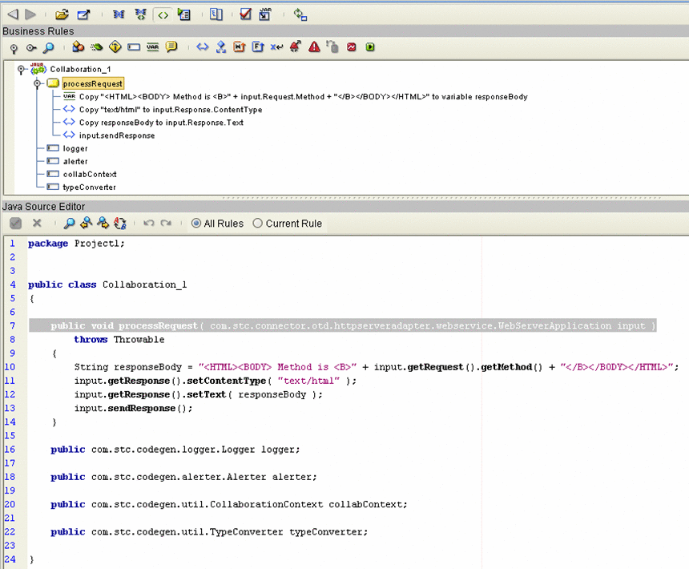The width and height of the screenshot is (689, 569).
Task: Click the red break icon
Action: (352, 47)
